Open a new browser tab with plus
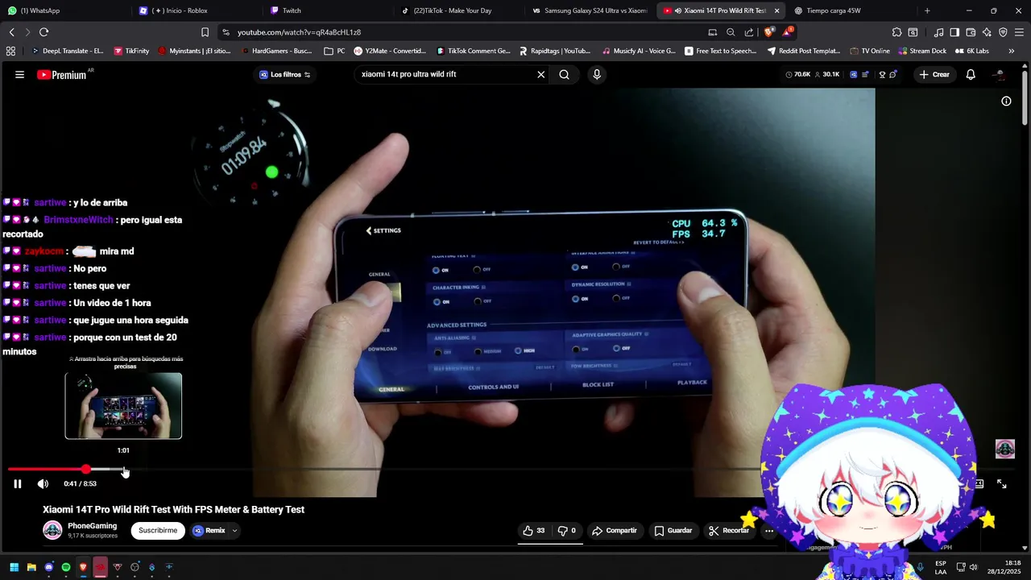 pyautogui.click(x=927, y=10)
